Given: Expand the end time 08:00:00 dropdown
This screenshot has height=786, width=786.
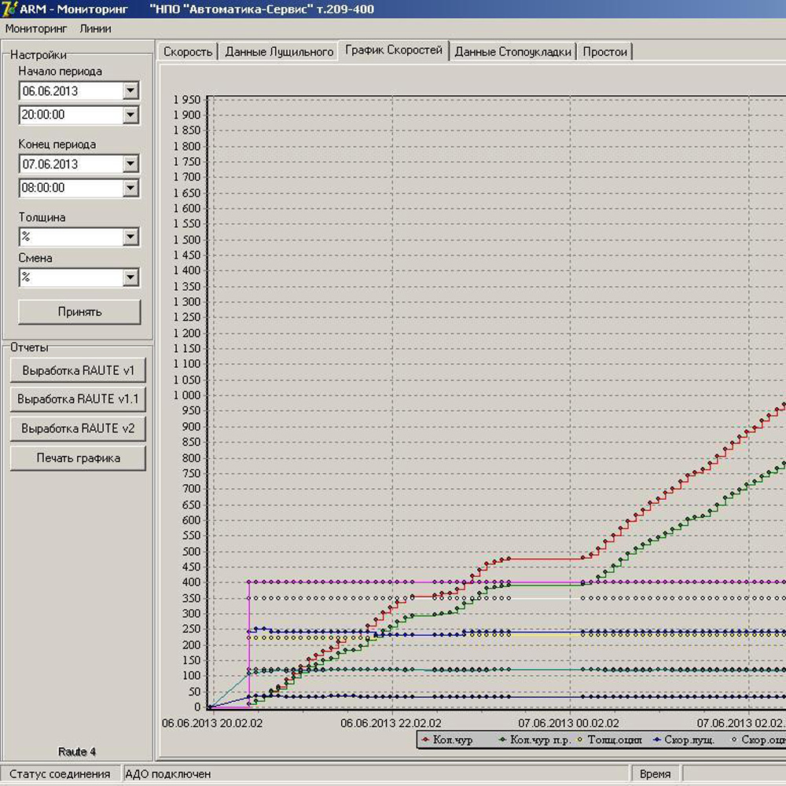Looking at the screenshot, I should click(x=130, y=188).
